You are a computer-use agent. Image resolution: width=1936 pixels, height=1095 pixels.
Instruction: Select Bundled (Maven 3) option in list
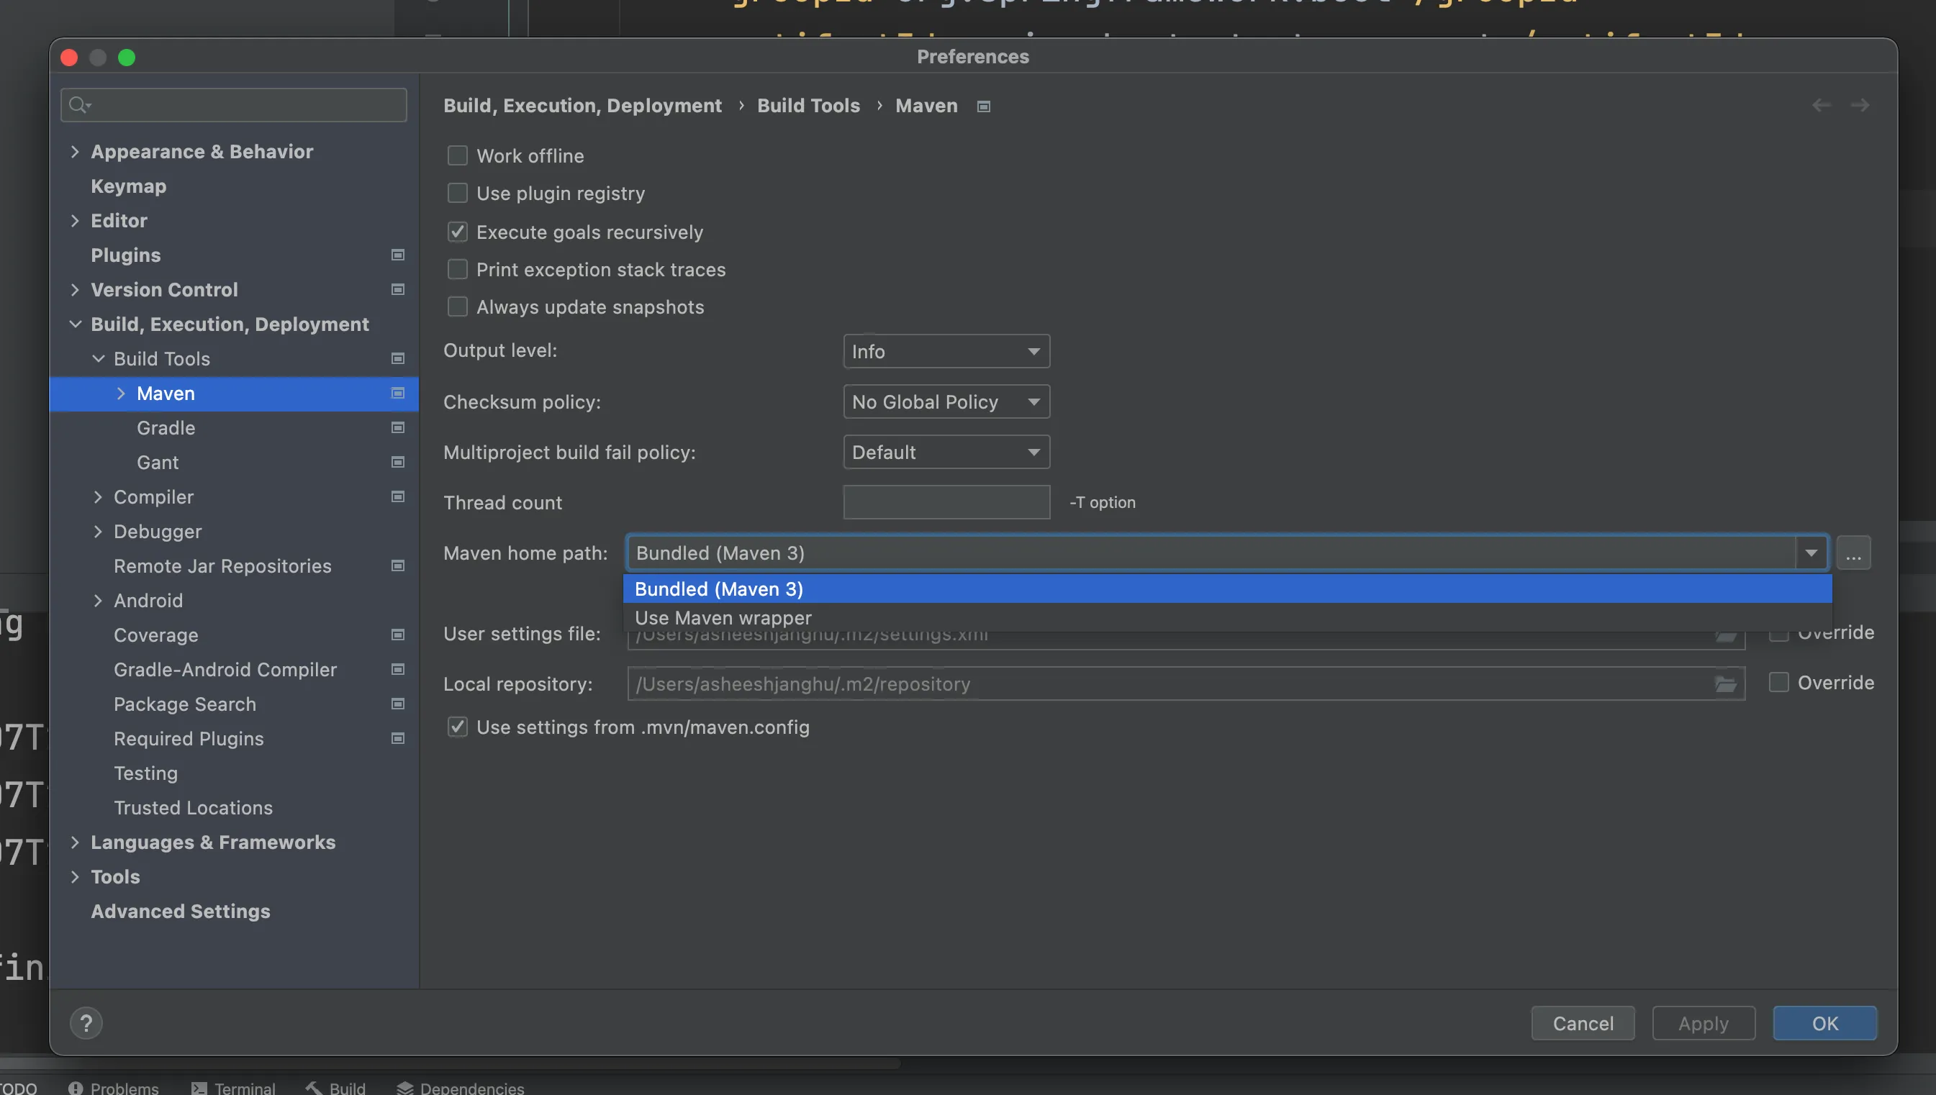1228,589
